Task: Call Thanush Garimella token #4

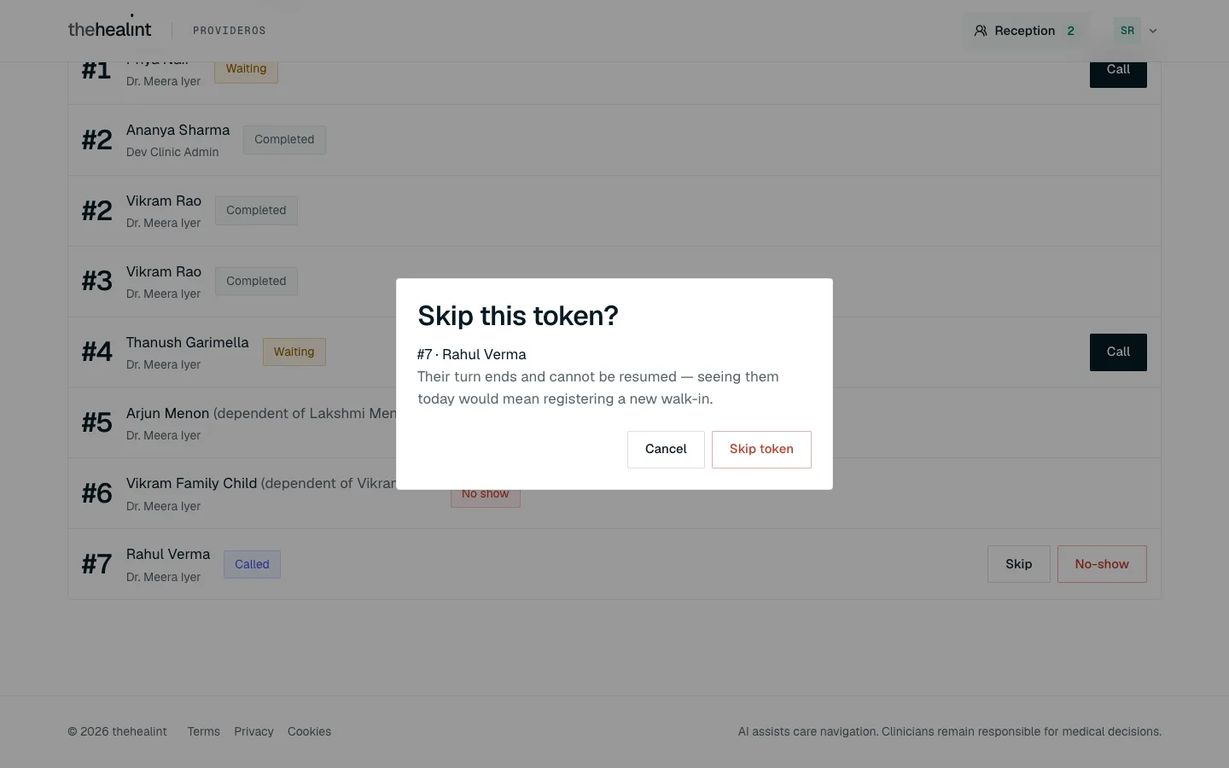Action: point(1118,352)
